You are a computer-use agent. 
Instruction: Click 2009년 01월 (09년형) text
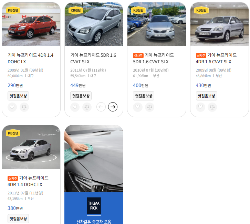[25, 70]
